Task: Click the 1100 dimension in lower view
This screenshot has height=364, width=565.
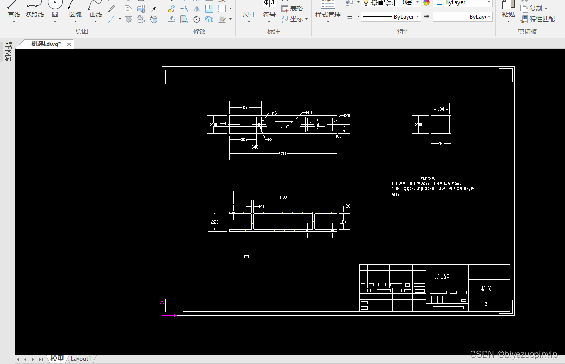Action: (283, 197)
